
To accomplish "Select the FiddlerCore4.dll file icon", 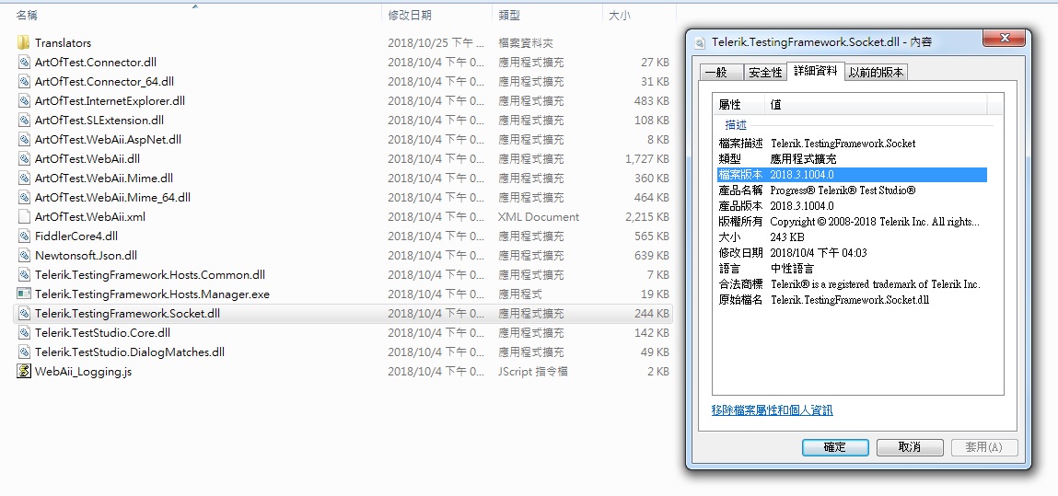I will pos(24,236).
